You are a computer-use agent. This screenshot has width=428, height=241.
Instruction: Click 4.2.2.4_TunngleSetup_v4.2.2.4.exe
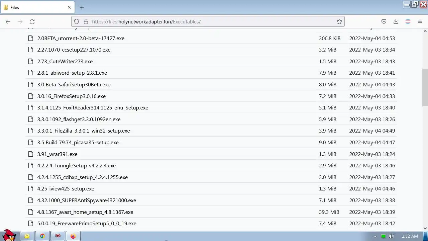[x=76, y=165]
